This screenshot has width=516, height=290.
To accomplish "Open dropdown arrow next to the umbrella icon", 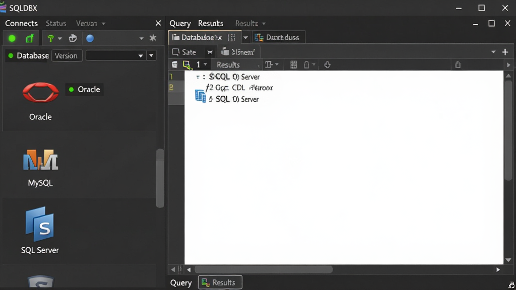I will (60, 39).
